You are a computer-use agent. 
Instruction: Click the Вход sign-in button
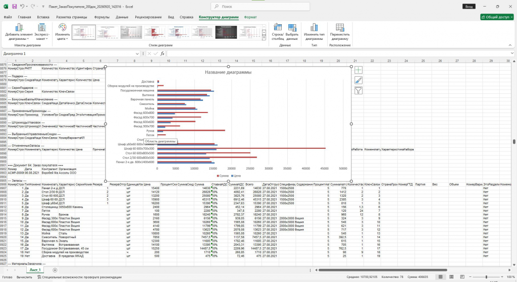tap(469, 7)
